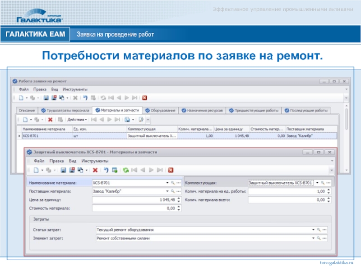This screenshot has width=361, height=270.
Task: Open the Комплектующая dropdown arrow
Action: [x=317, y=183]
